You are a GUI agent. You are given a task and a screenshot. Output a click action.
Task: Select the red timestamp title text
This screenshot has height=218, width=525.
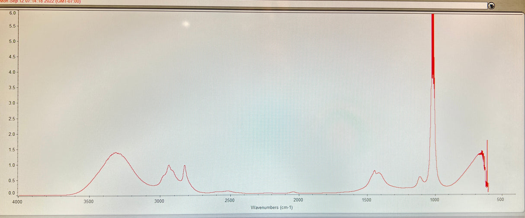[41, 1]
